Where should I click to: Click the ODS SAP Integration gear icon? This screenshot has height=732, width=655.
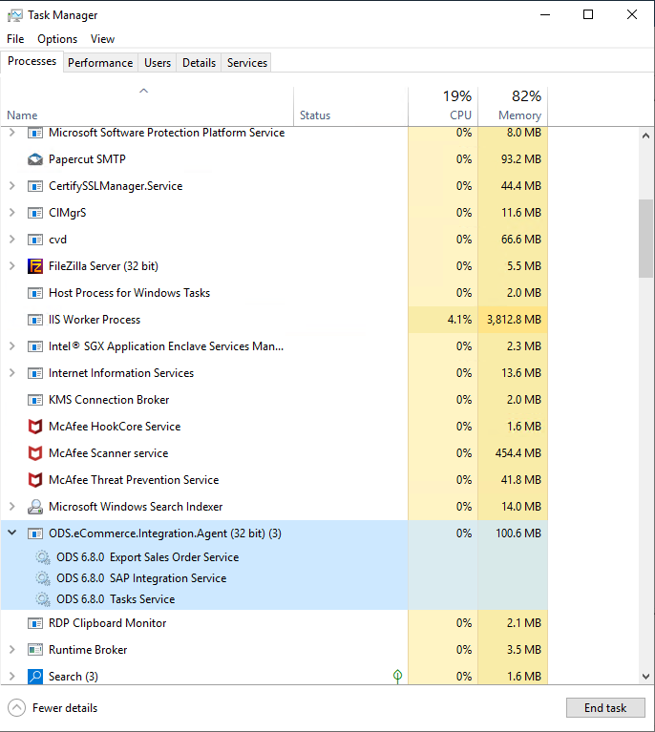(x=43, y=578)
